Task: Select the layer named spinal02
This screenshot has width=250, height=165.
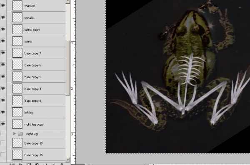Action: click(30, 6)
